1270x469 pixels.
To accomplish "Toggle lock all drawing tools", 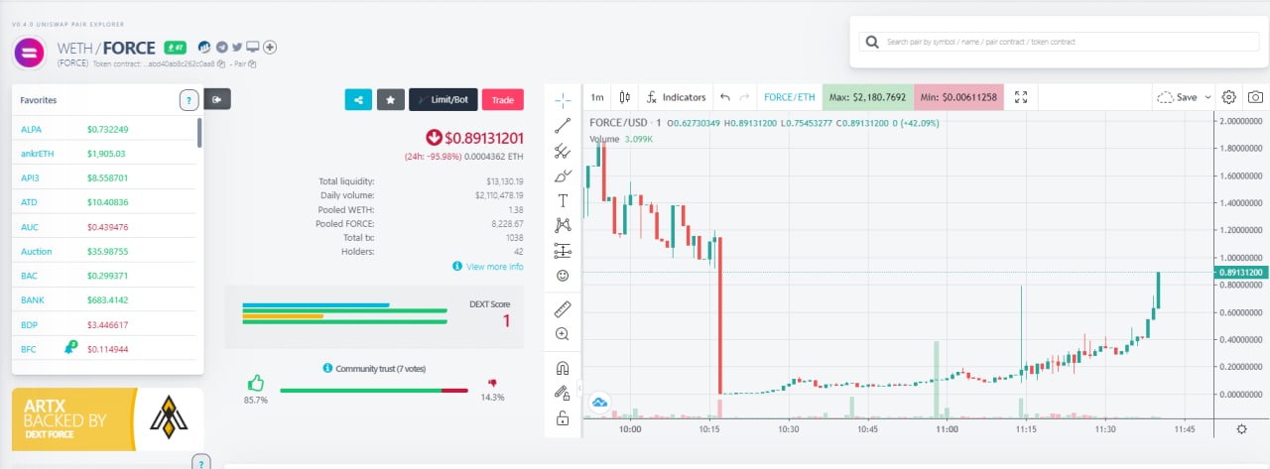I will [563, 418].
